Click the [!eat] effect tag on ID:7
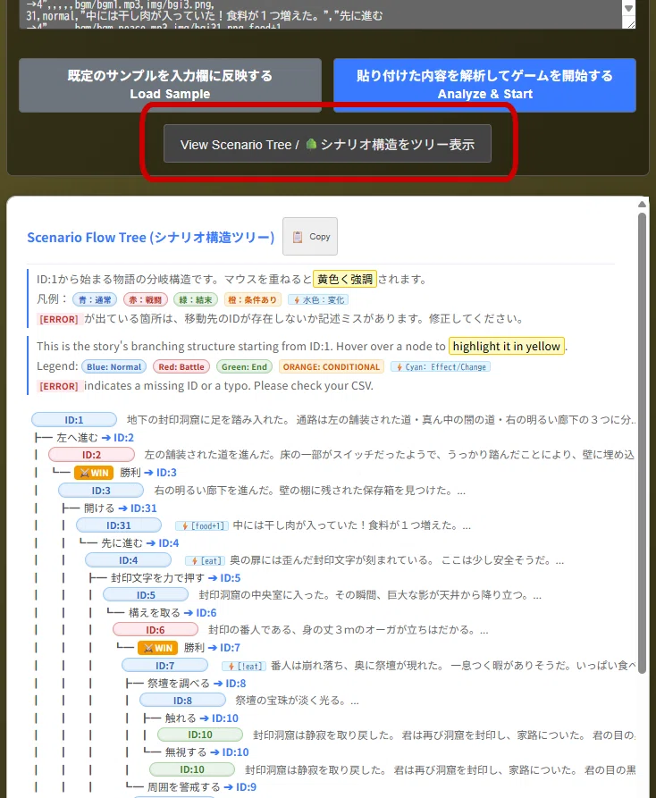Screen dimensions: 656x798 (244, 666)
